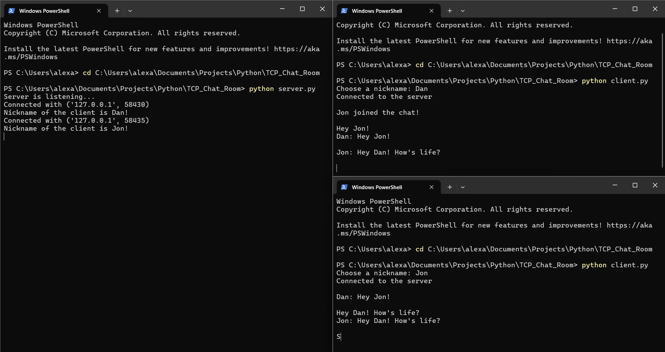
Task: Click the 'python server.py' command text
Action: coord(282,89)
